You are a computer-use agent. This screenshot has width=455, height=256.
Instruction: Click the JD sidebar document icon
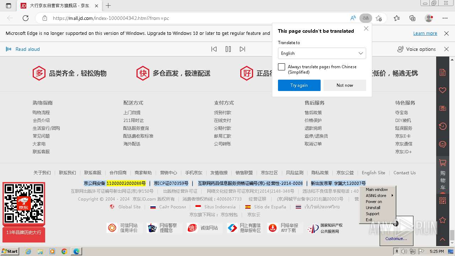point(443,73)
